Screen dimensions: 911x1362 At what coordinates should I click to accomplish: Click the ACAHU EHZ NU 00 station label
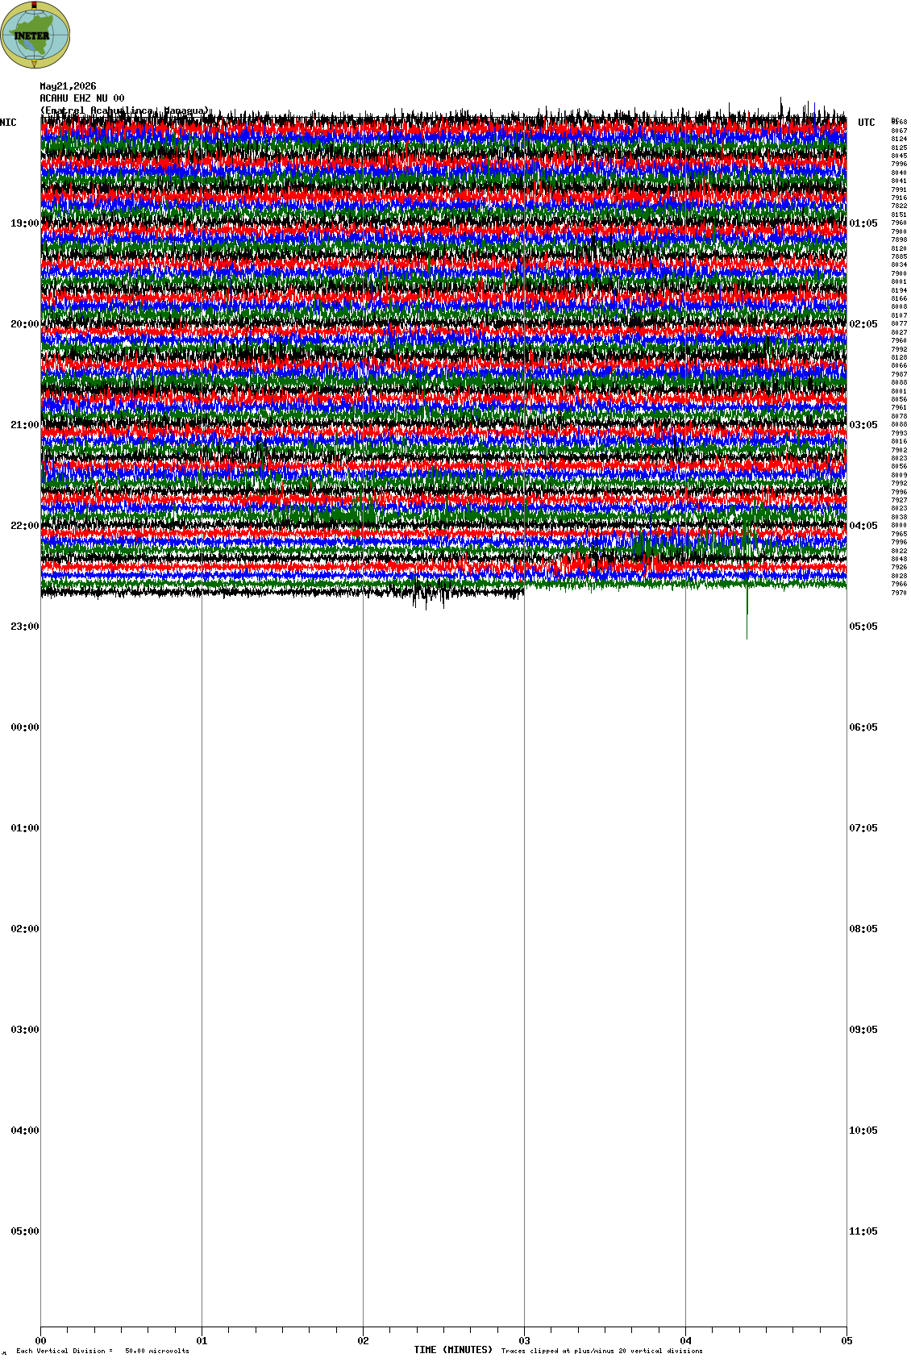[82, 98]
